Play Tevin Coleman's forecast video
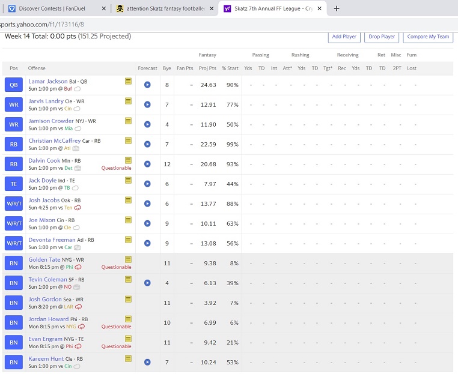The image size is (458, 374). [x=147, y=283]
